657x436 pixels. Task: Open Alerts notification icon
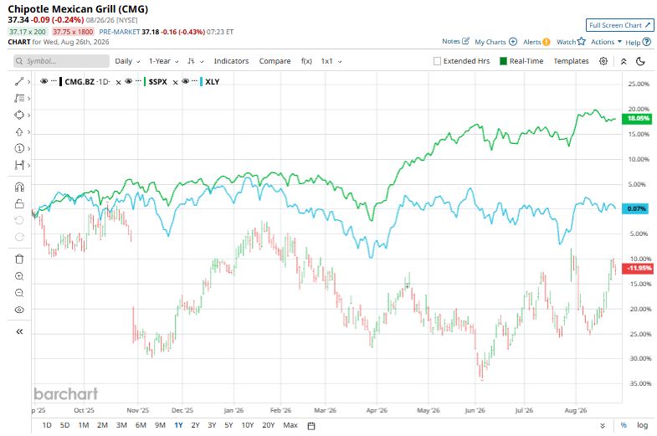click(546, 42)
